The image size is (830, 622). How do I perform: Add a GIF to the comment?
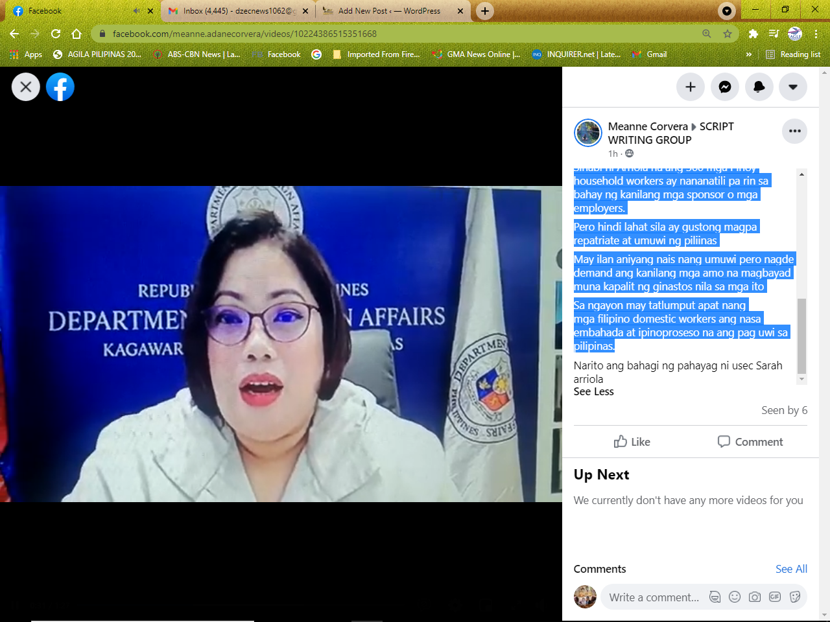(x=775, y=597)
